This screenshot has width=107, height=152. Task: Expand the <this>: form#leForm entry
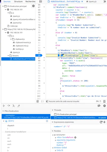(56, 138)
